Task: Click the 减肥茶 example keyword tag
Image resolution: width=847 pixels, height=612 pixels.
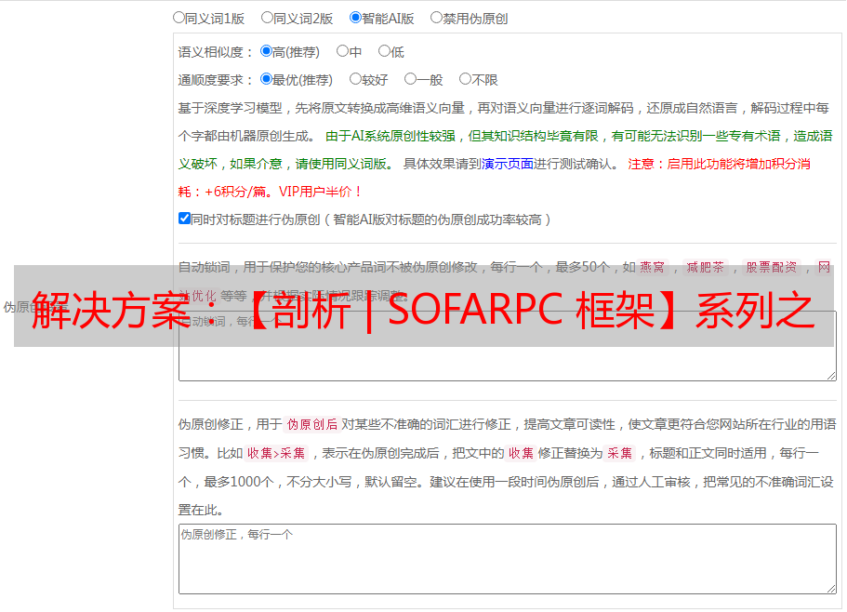Action: pyautogui.click(x=705, y=267)
